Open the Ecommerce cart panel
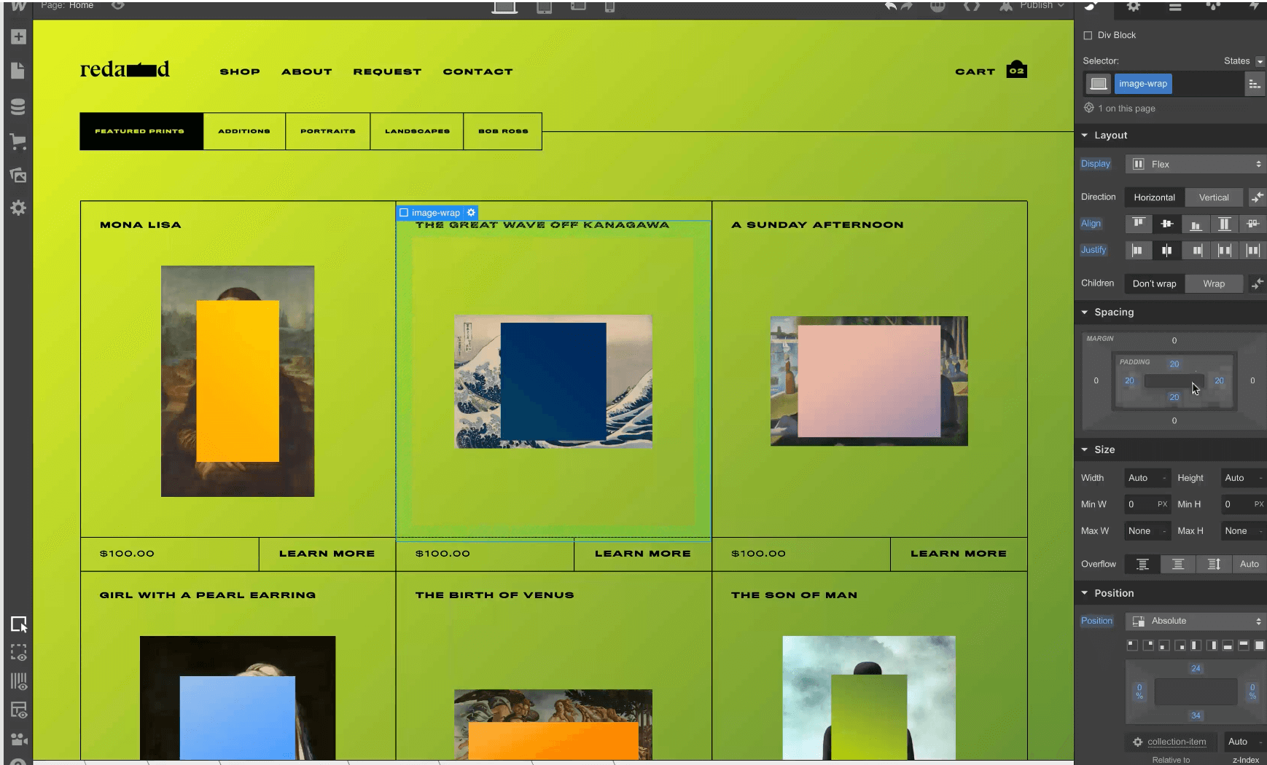The height and width of the screenshot is (765, 1267). 18,141
